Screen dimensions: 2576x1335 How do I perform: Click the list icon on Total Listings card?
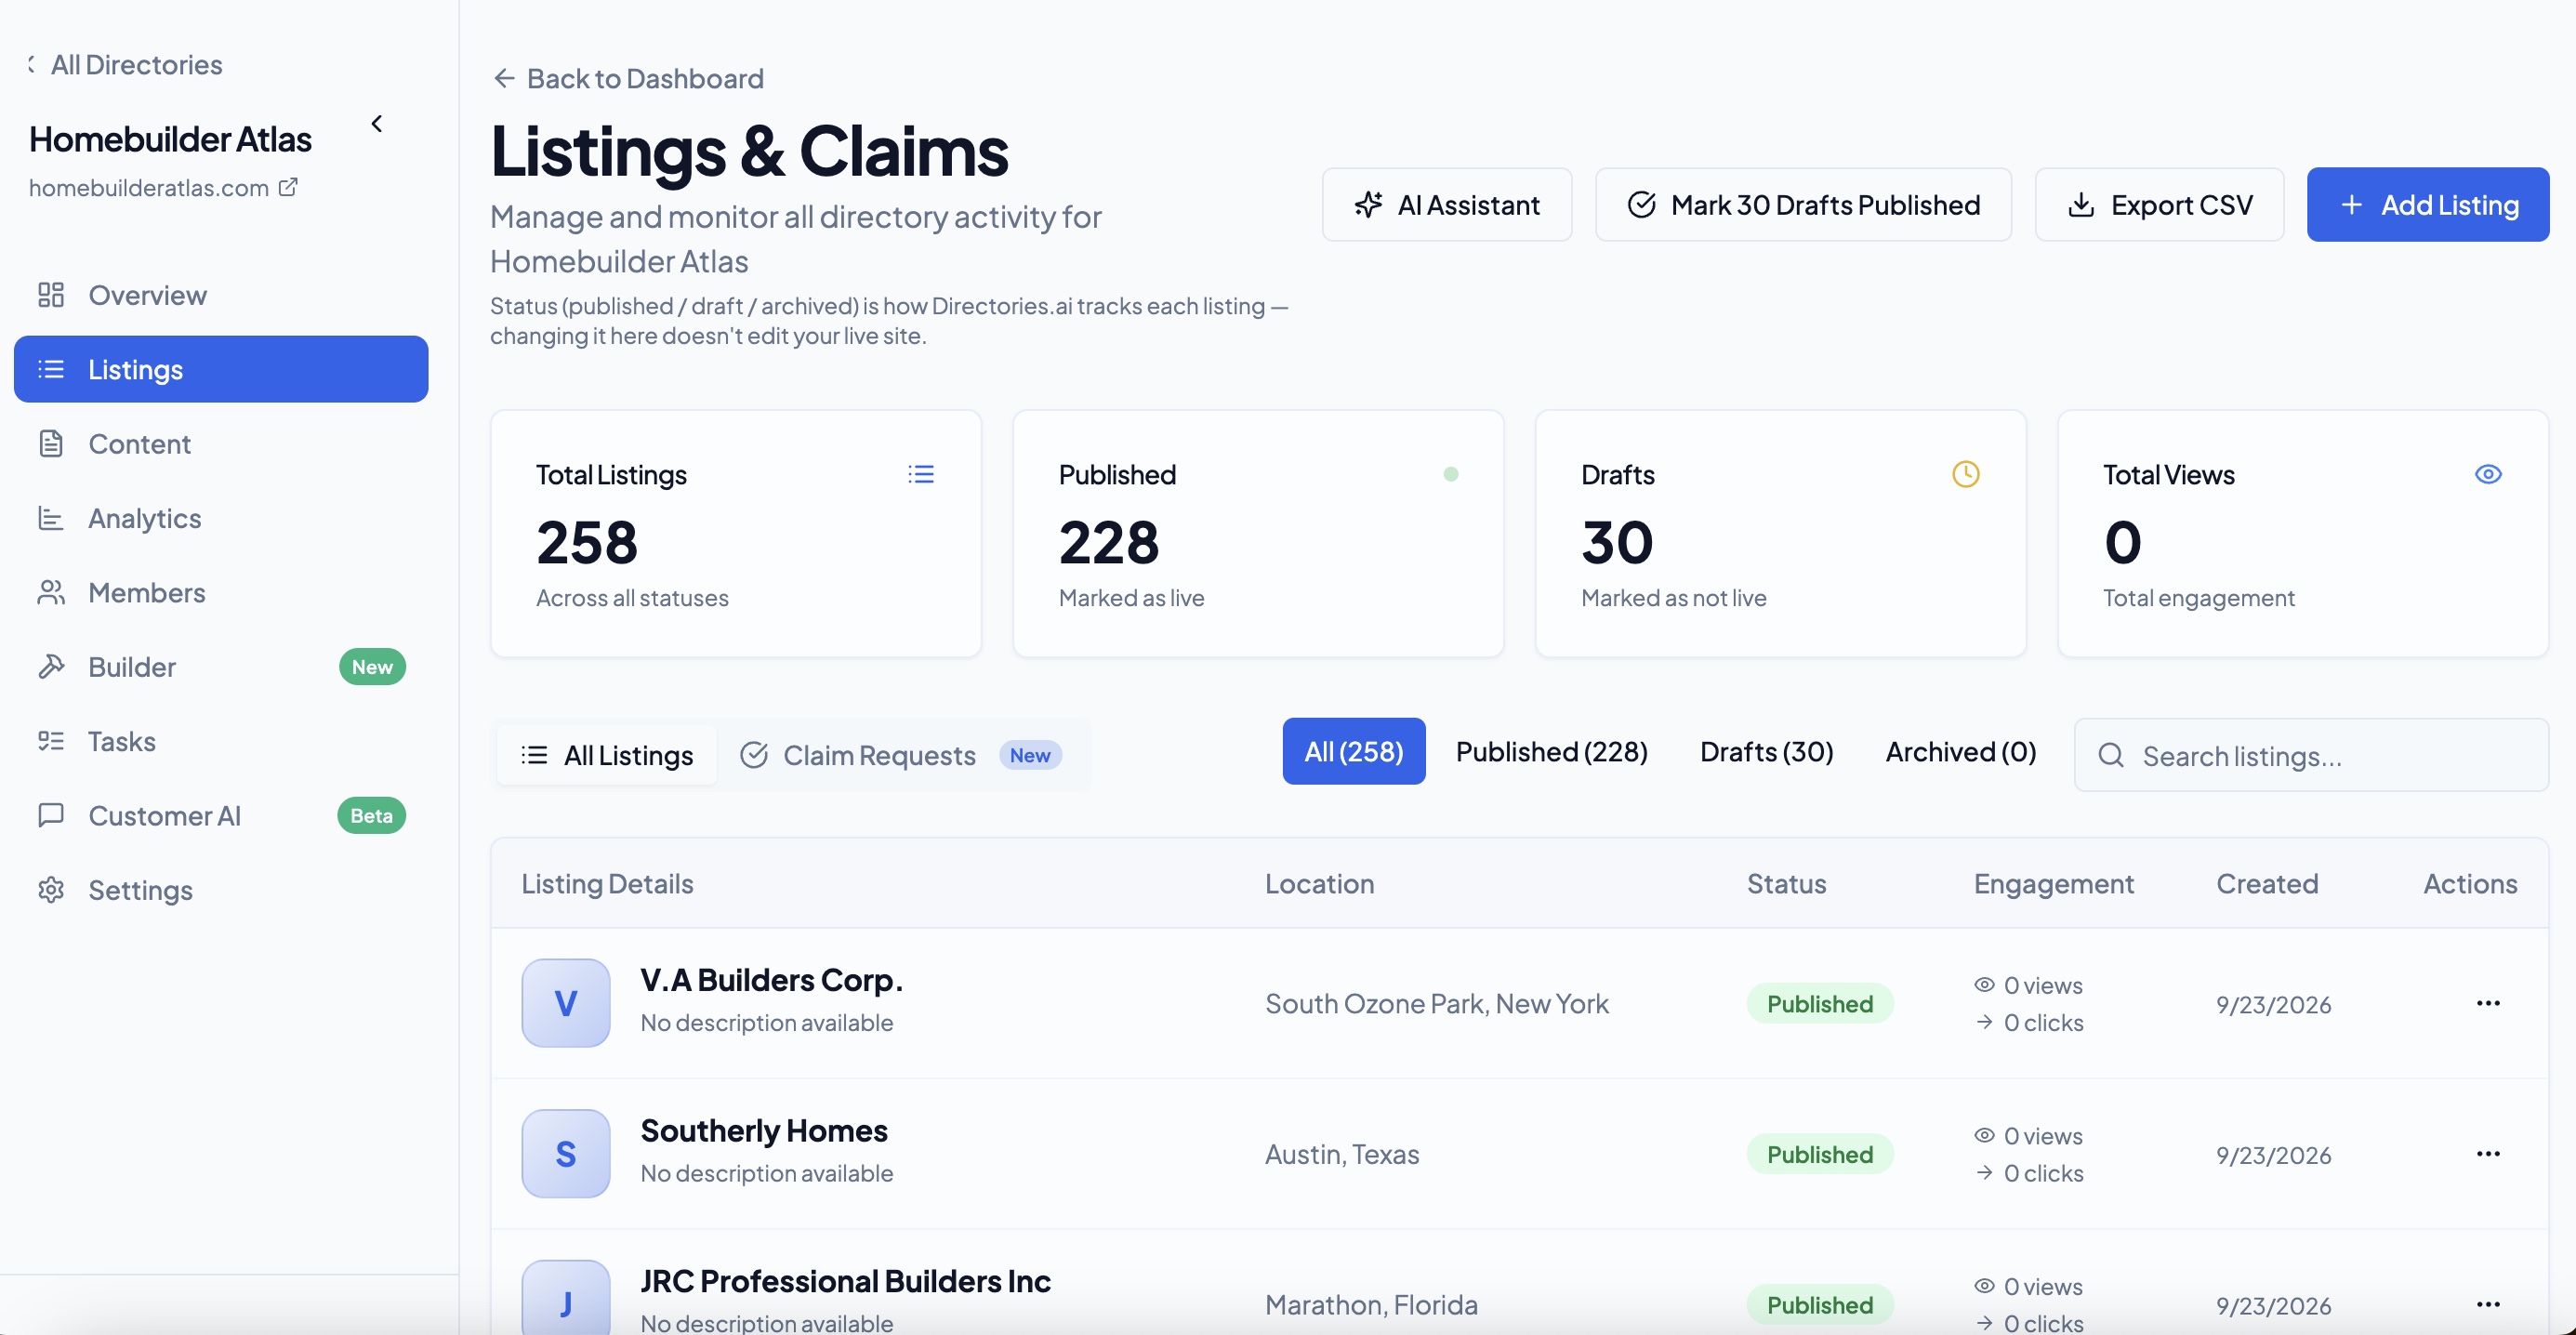tap(921, 474)
